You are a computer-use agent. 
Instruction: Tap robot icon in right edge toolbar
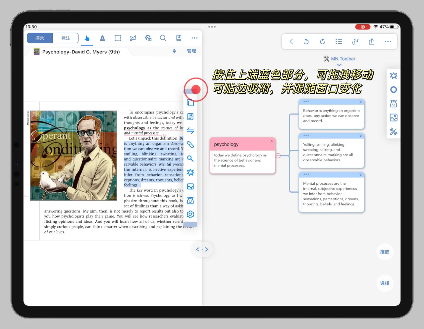394,104
